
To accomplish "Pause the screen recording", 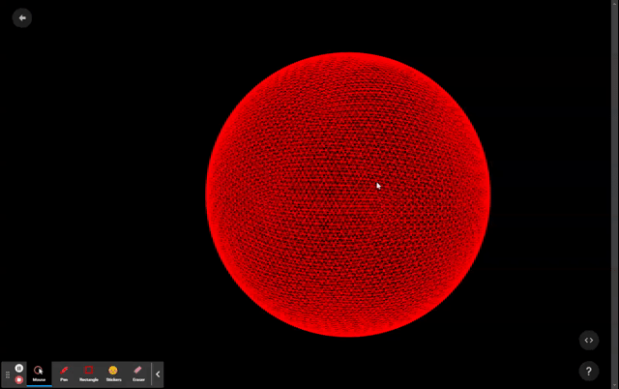I will (18, 369).
